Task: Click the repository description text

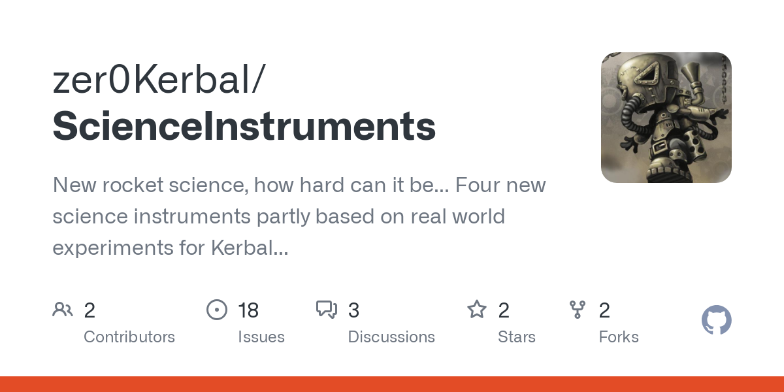Action: click(299, 216)
